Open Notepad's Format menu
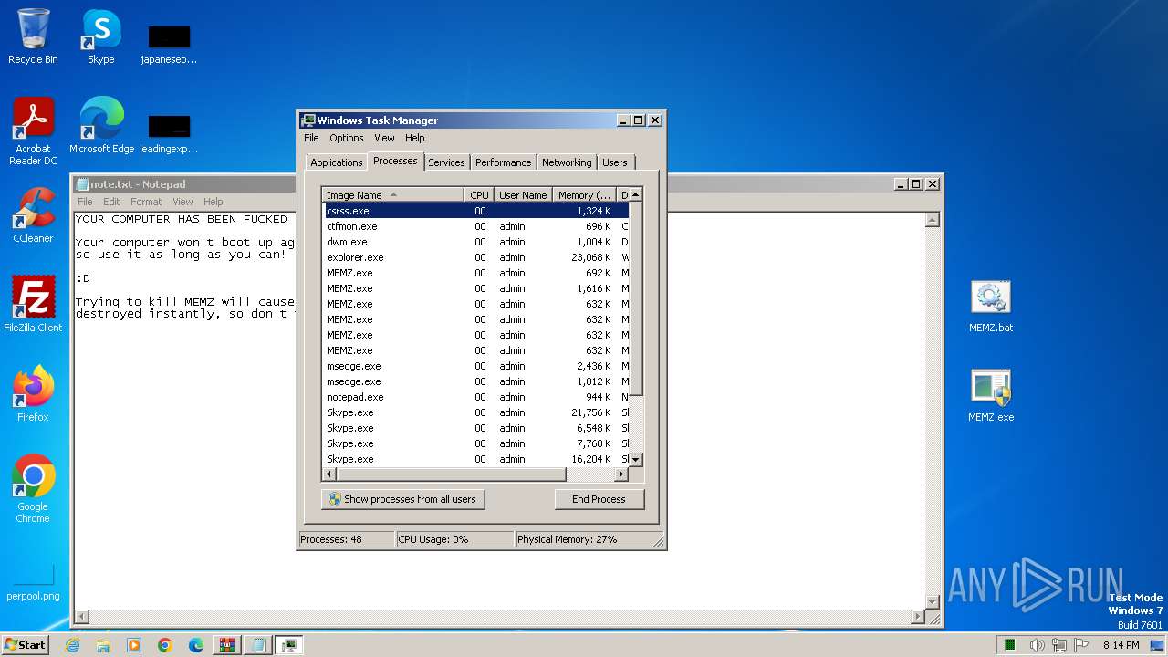The image size is (1168, 657). pos(146,202)
